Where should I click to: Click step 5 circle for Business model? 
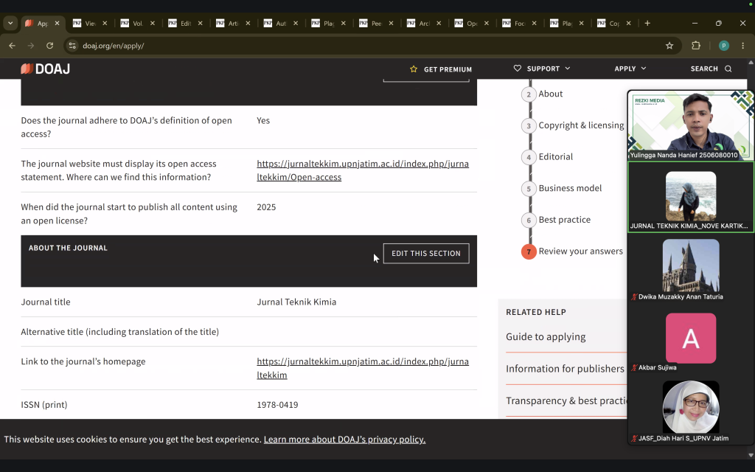coord(529,188)
